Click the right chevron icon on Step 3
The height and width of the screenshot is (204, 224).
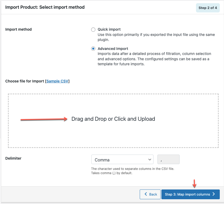pyautogui.click(x=214, y=194)
